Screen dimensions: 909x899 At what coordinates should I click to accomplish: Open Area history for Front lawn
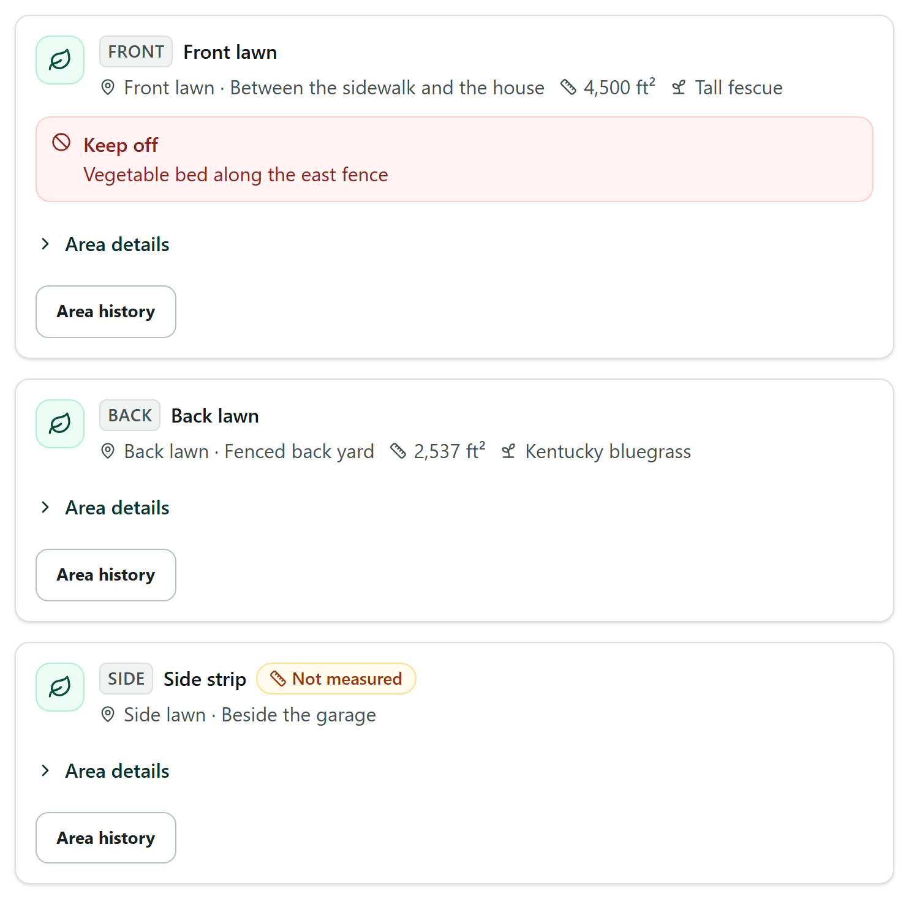(106, 312)
